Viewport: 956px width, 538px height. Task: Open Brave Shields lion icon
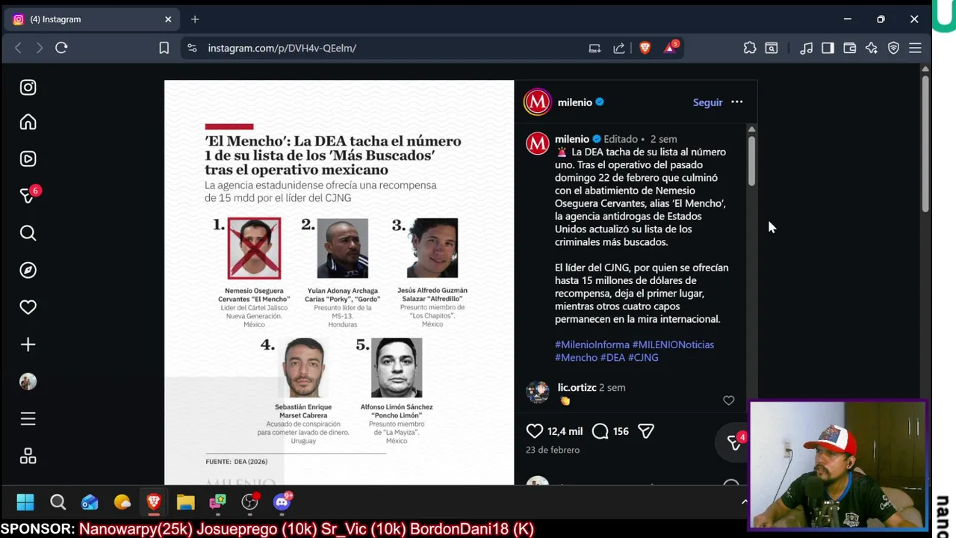click(x=645, y=48)
